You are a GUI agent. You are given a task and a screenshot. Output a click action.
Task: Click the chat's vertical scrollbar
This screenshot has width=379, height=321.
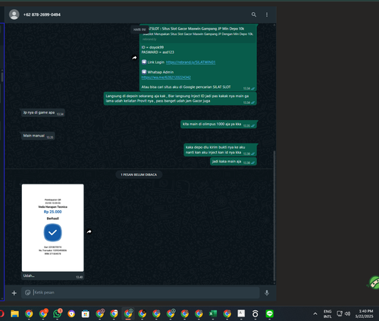click(274, 216)
